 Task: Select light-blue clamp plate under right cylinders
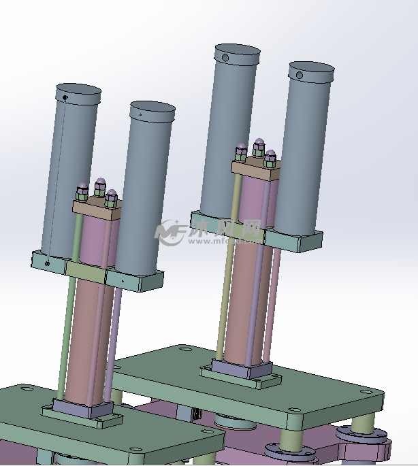293,238
